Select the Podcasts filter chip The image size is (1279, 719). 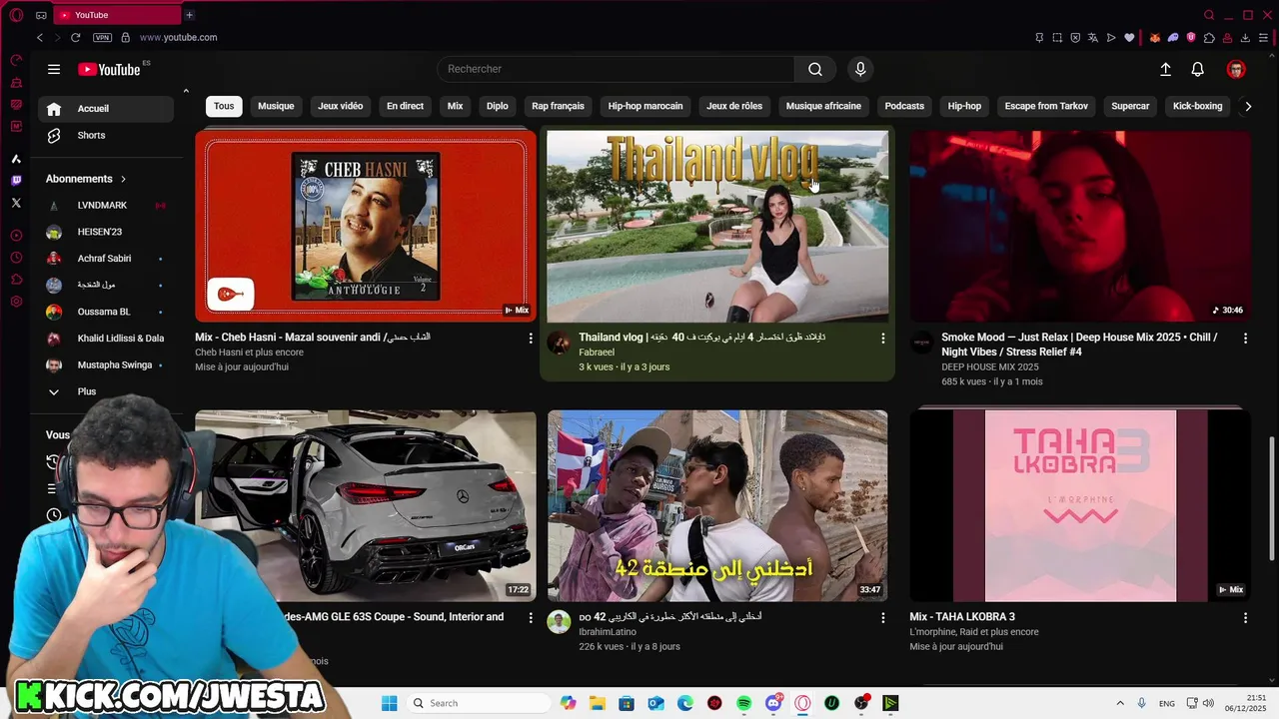(904, 106)
